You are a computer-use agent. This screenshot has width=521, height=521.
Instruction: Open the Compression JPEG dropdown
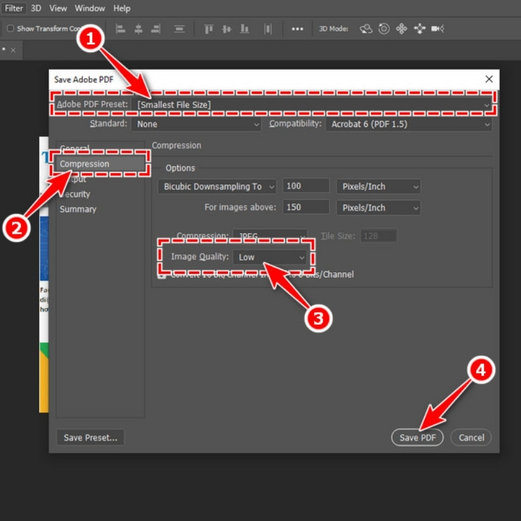tap(270, 236)
